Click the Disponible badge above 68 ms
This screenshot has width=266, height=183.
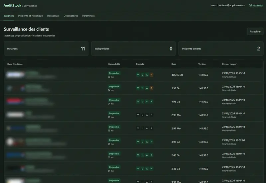point(114,127)
